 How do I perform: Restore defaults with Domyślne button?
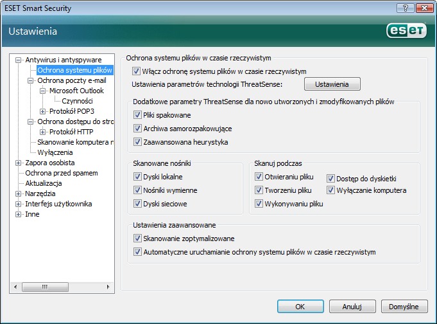(404, 307)
